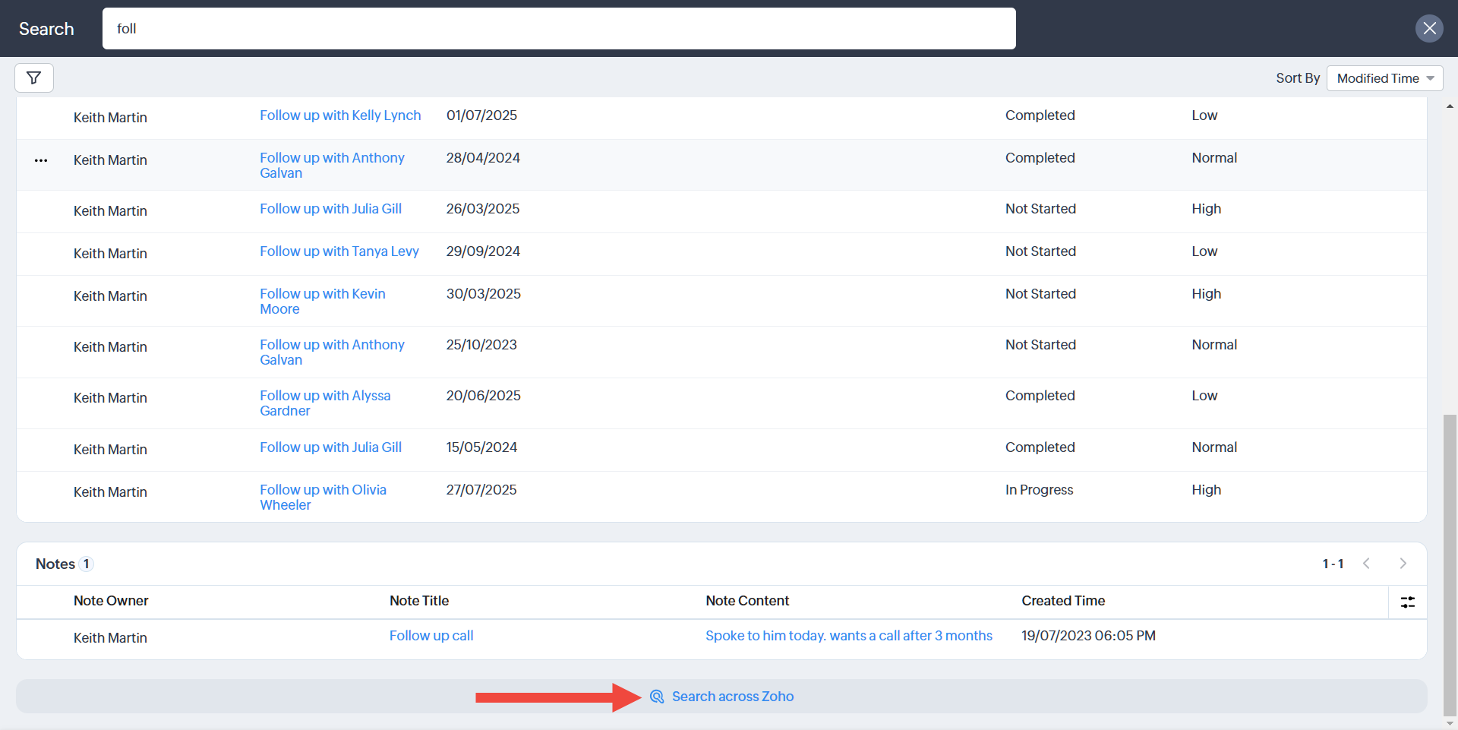Expand the Sort By Modified Time dropdown
Viewport: 1458px width, 730px height.
[1384, 78]
